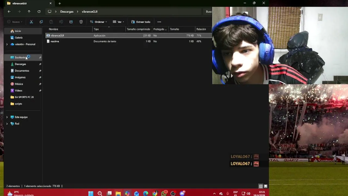Navigate up one folder level
This screenshot has width=348, height=196.
(29, 11)
